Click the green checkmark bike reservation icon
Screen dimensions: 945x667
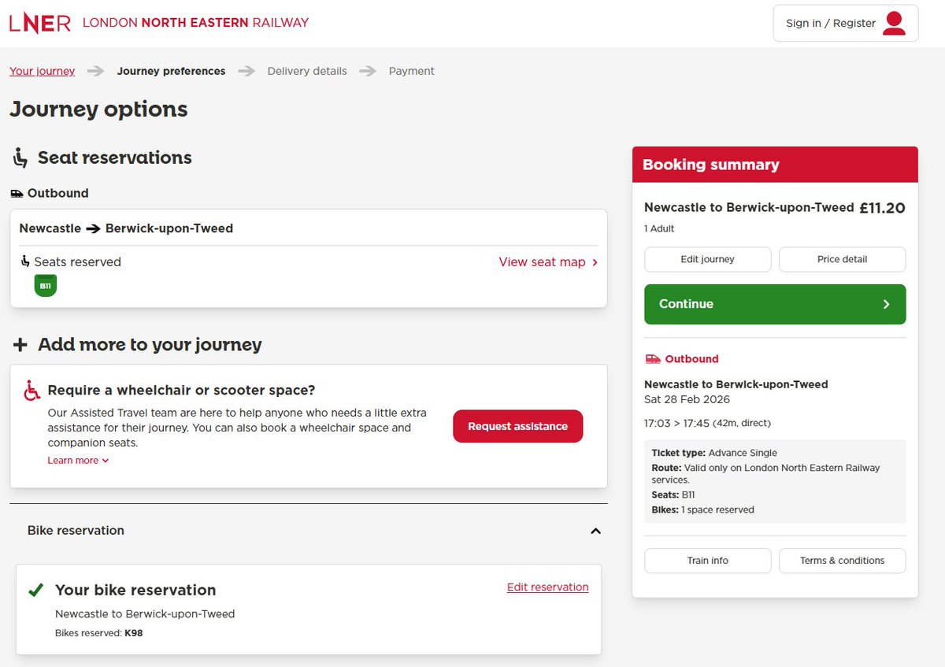[35, 590]
